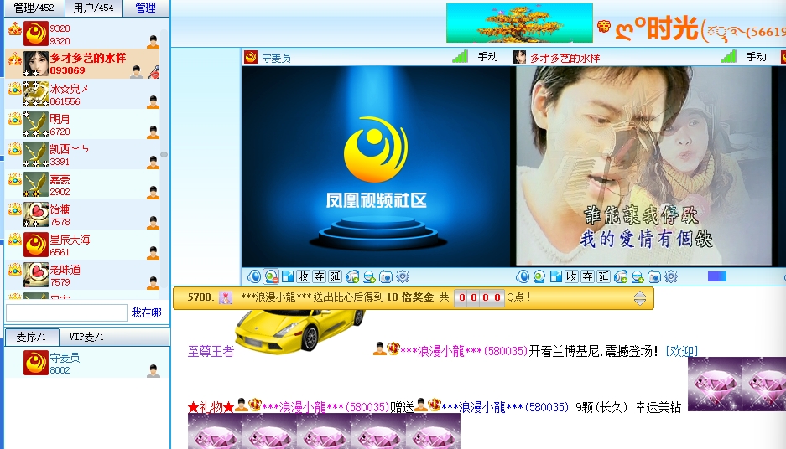Click the user search input field
Screen dimensions: 786x449
(66, 312)
